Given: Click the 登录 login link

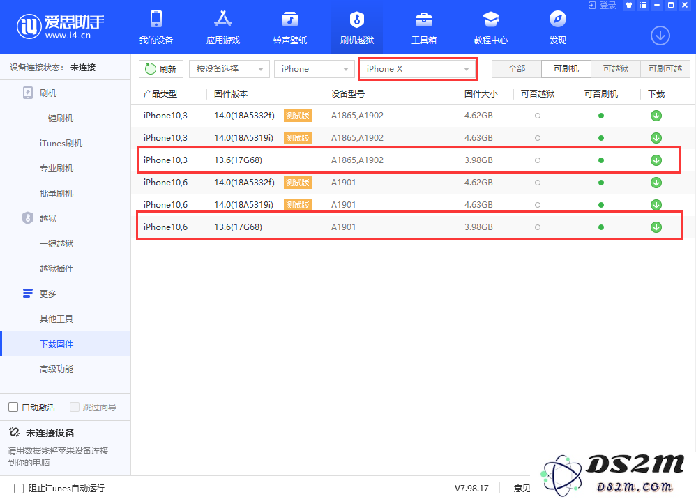Looking at the screenshot, I should [603, 6].
